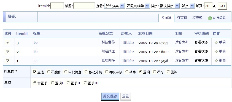Click the pencil edit icon in row 3
Screen dimensions: 232x102
point(216,42)
